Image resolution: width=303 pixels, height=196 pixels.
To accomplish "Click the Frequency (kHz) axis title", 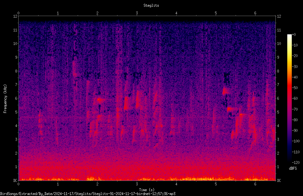I will click(x=5, y=99).
